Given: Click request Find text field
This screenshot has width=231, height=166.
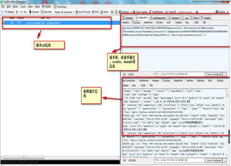Looking at the screenshot, I should pyautogui.click(x=179, y=74).
